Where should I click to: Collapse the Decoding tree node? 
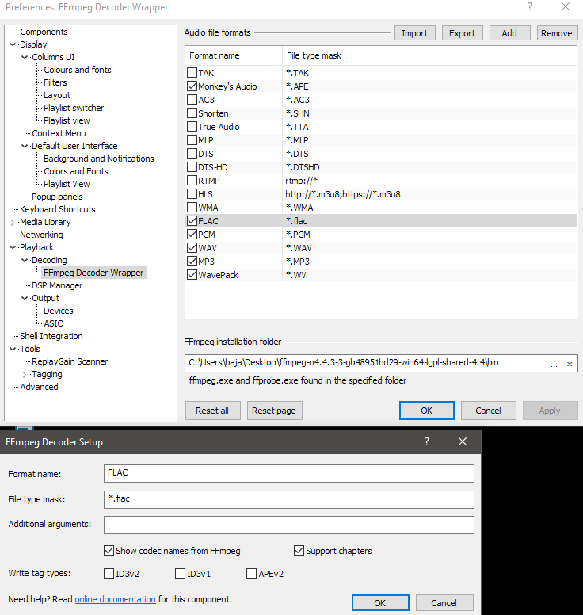tap(25, 260)
